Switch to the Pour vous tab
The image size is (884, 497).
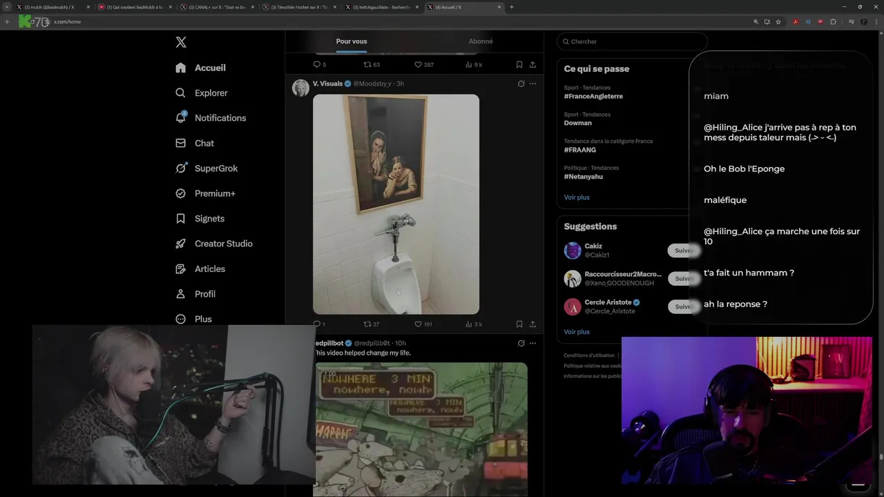[x=351, y=41]
